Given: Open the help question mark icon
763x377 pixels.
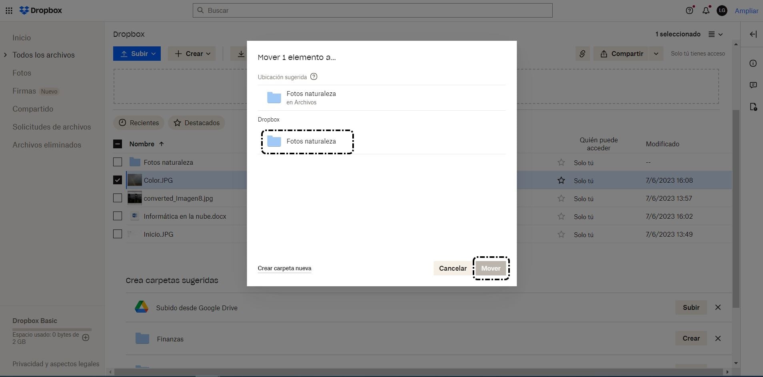Looking at the screenshot, I should [x=689, y=11].
